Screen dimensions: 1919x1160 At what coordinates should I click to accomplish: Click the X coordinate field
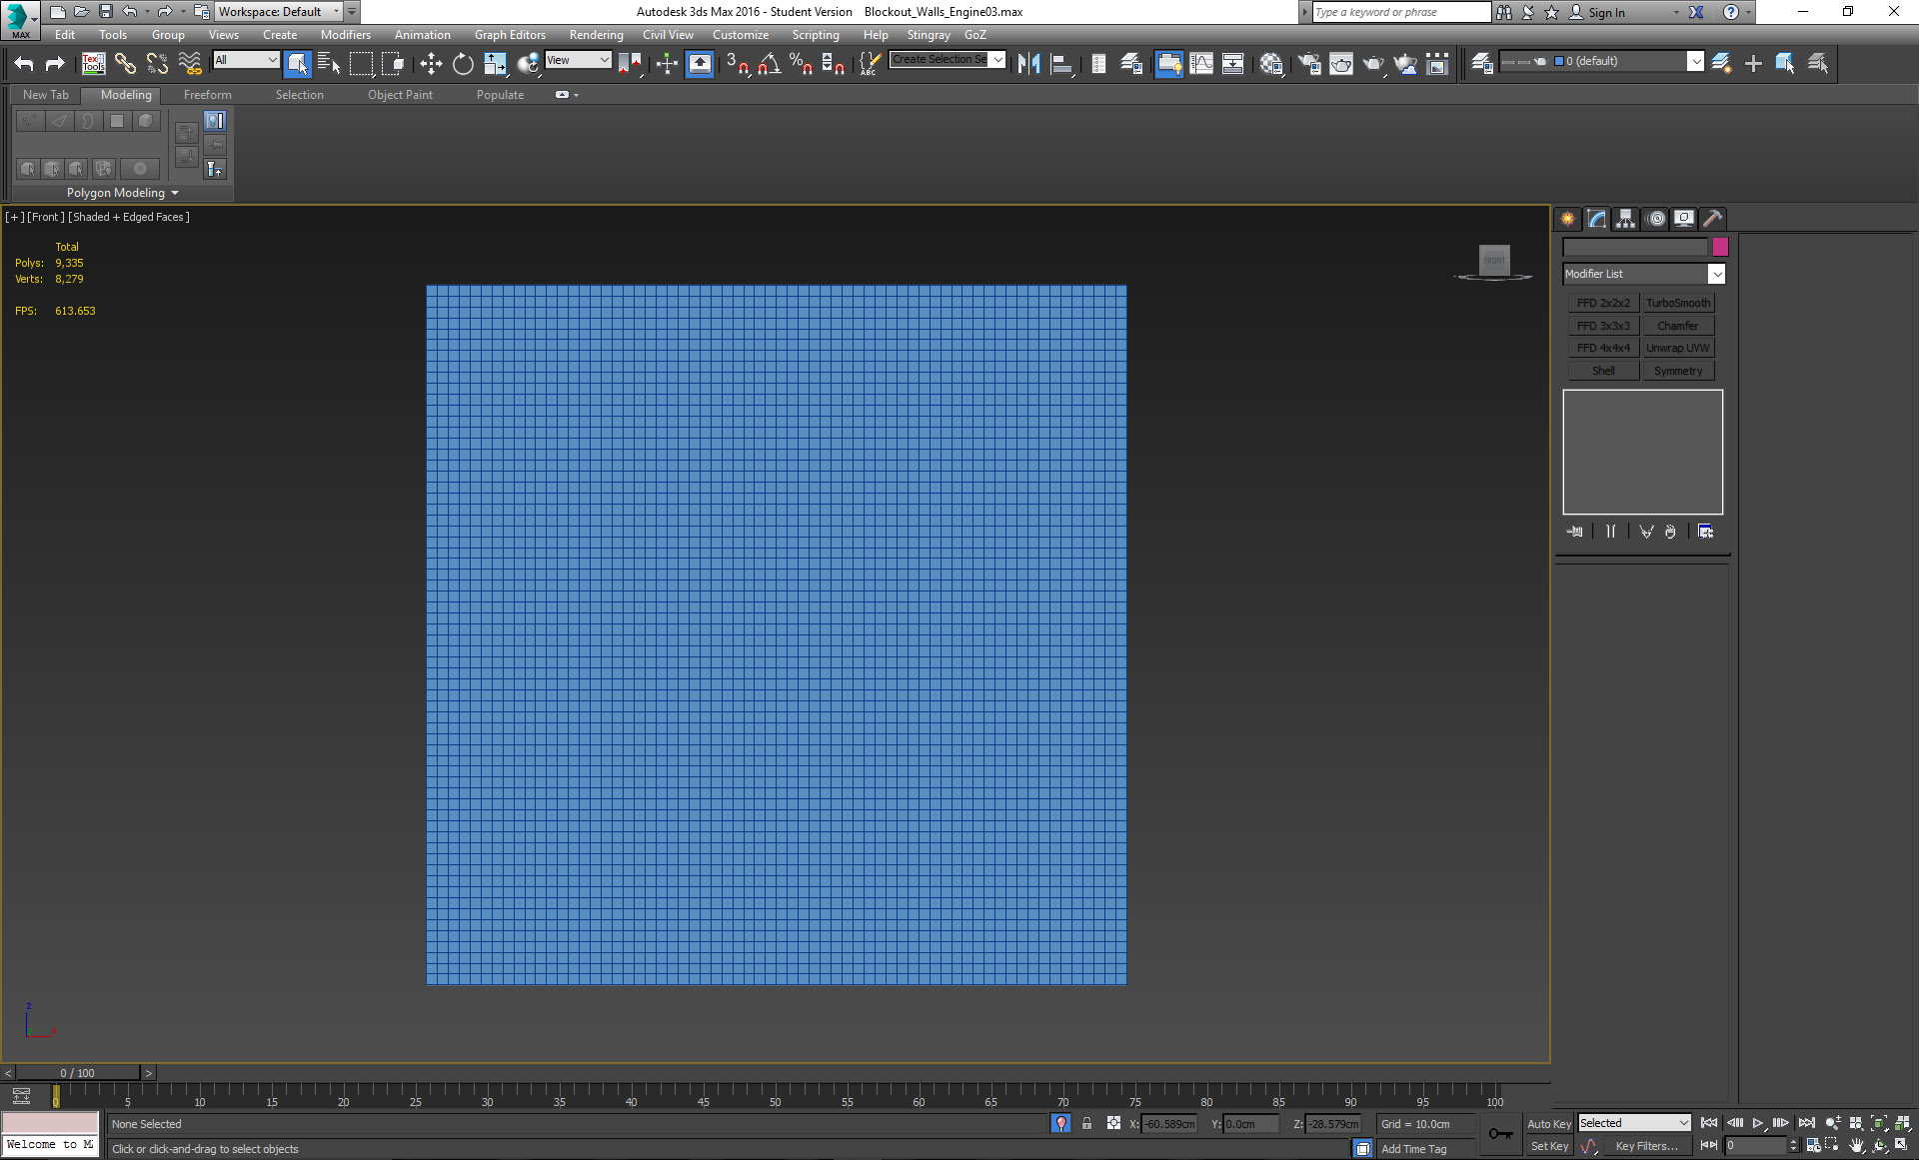click(1168, 1124)
